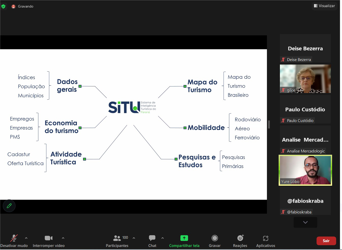Click the 'PMS' text in slide

(x=15, y=137)
